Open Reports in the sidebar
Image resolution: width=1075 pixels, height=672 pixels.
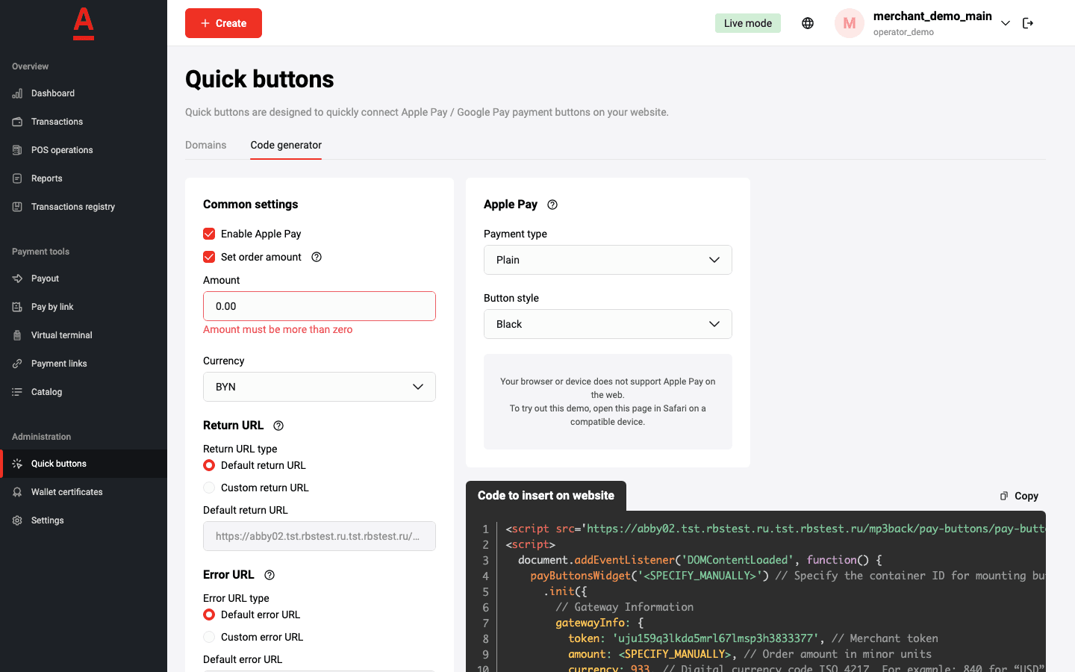click(84, 178)
